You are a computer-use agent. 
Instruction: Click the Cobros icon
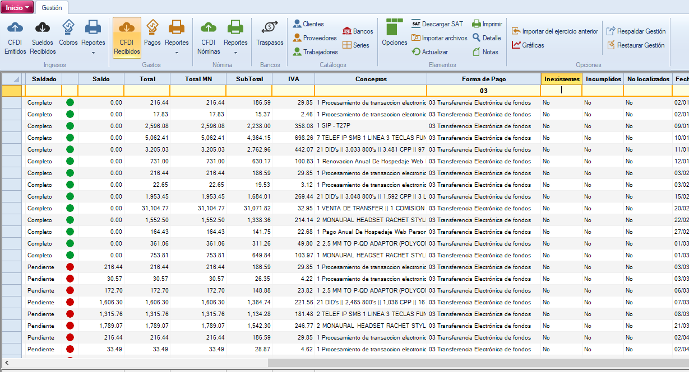pyautogui.click(x=68, y=32)
